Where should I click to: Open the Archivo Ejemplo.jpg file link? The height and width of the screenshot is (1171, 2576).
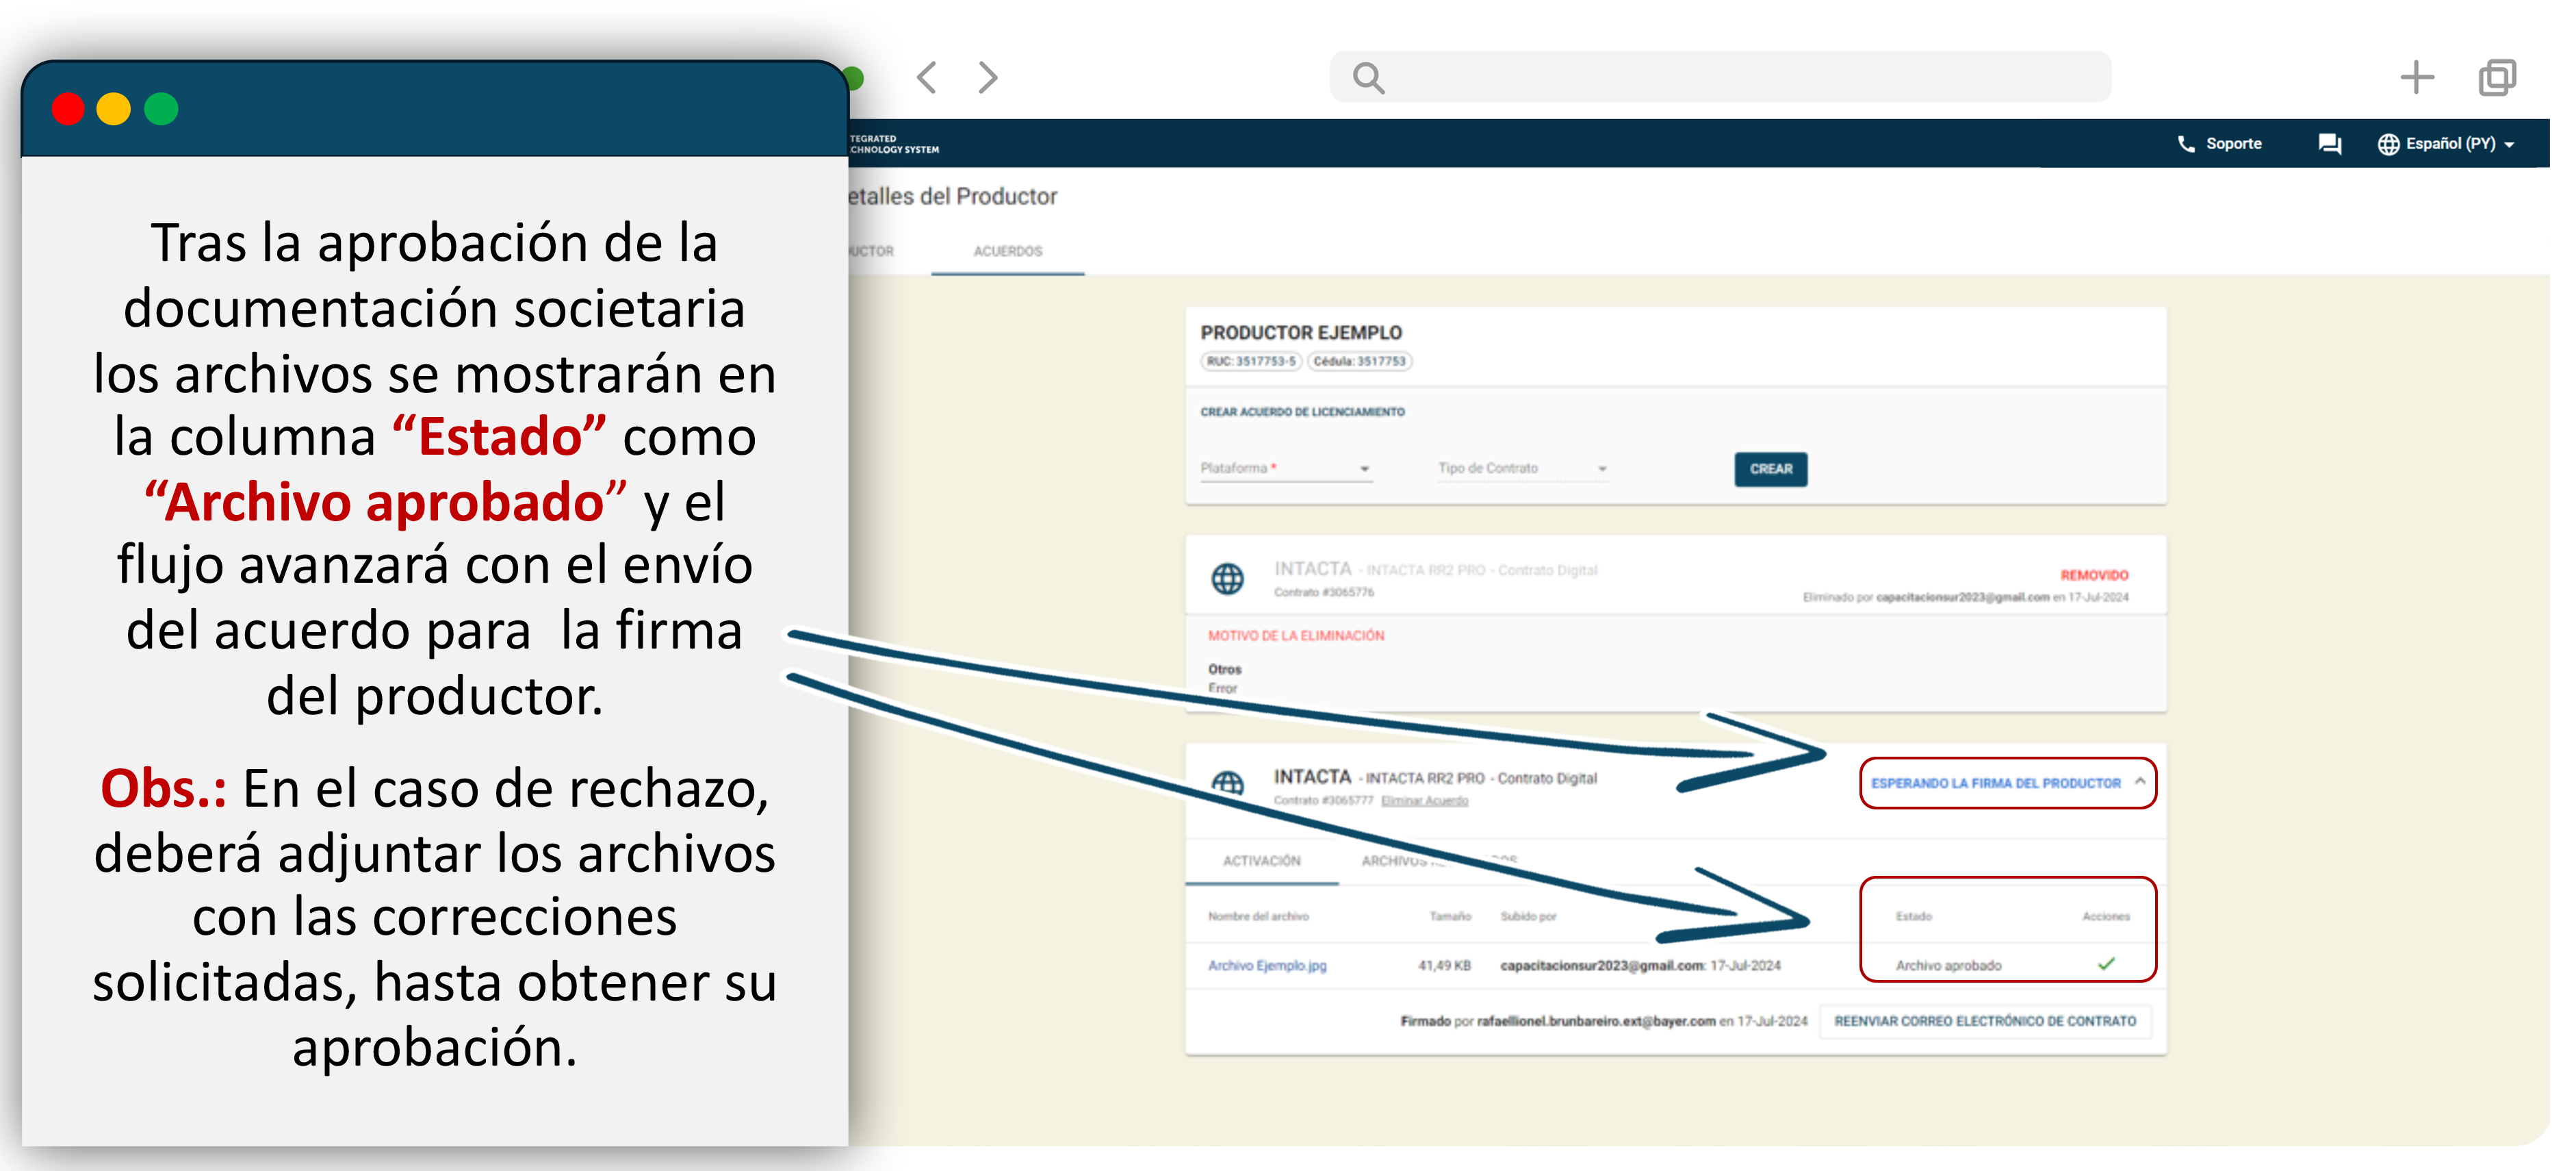click(1267, 966)
